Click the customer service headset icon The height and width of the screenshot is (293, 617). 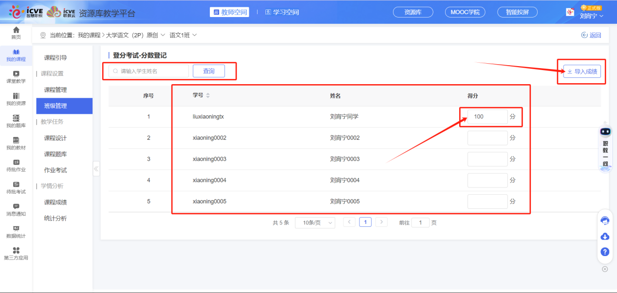tap(604, 220)
